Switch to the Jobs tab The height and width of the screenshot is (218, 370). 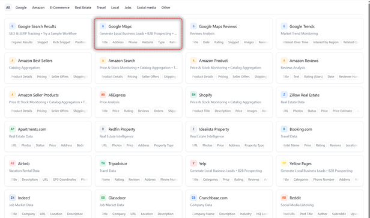[128, 8]
